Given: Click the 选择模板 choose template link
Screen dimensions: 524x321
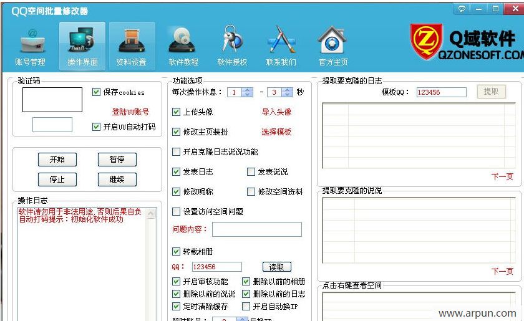Looking at the screenshot, I should coord(276,132).
